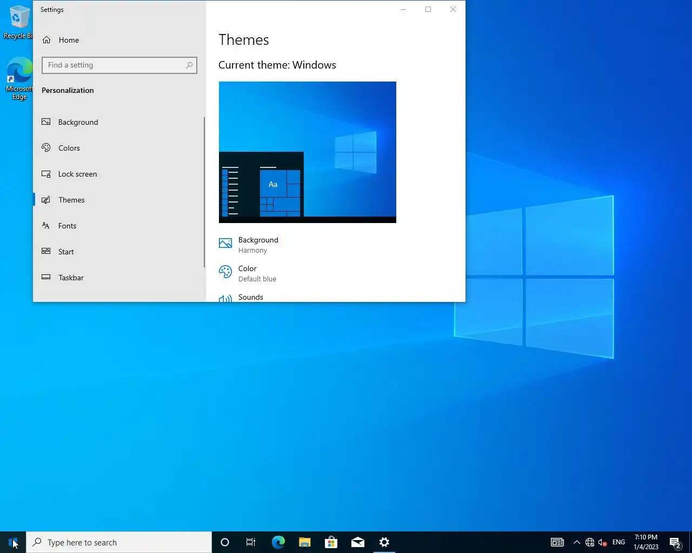Image resolution: width=692 pixels, height=553 pixels.
Task: Launch Microsoft Edge from the taskbar
Action: (278, 542)
